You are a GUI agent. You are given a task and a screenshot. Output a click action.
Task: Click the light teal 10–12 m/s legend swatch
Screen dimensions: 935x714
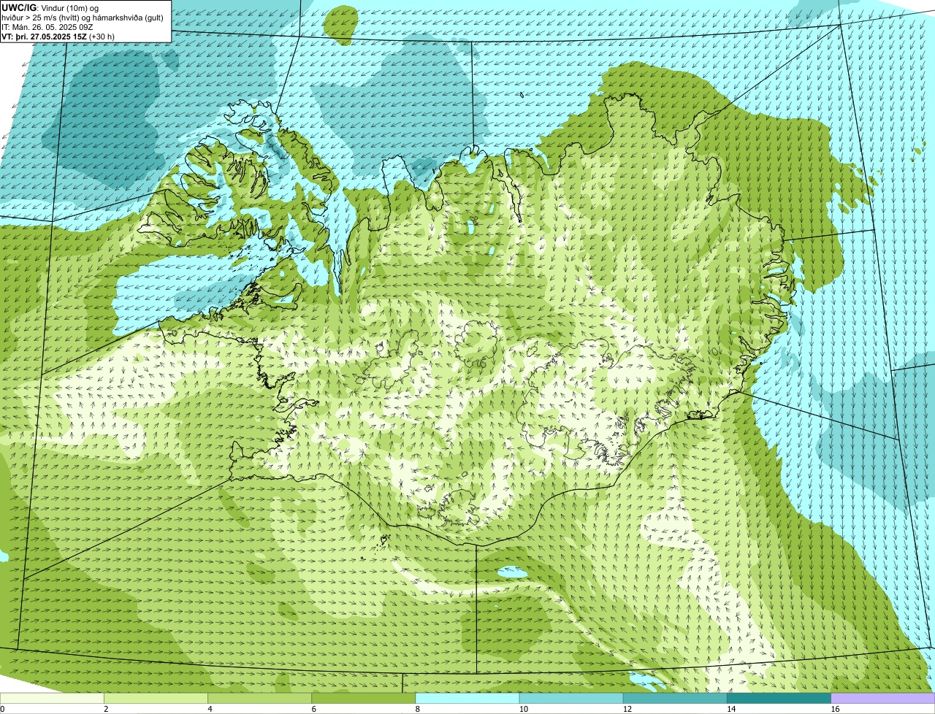tap(571, 699)
